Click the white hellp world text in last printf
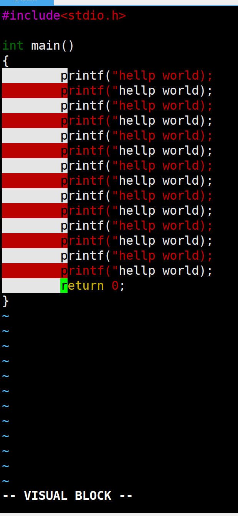The height and width of the screenshot is (516, 238). click(x=159, y=271)
